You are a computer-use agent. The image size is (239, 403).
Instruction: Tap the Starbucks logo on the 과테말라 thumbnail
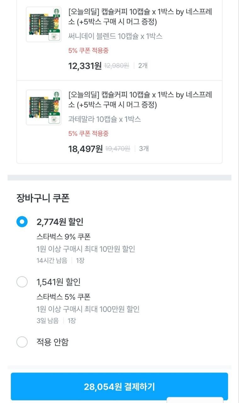tap(56, 95)
